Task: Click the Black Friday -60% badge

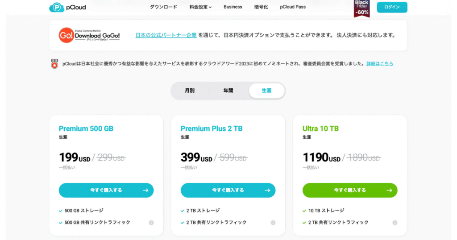Action: pos(361,8)
